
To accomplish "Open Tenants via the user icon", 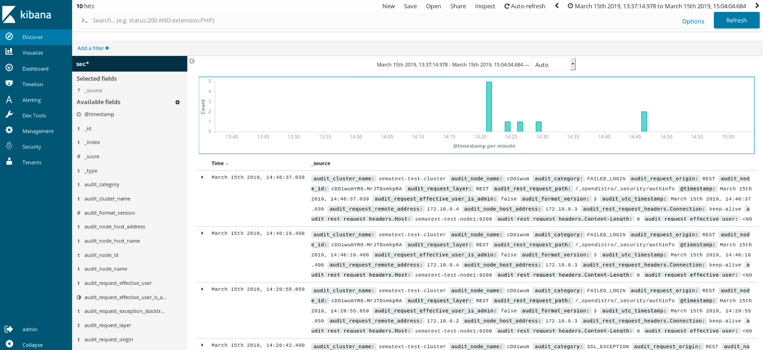I will coord(9,161).
